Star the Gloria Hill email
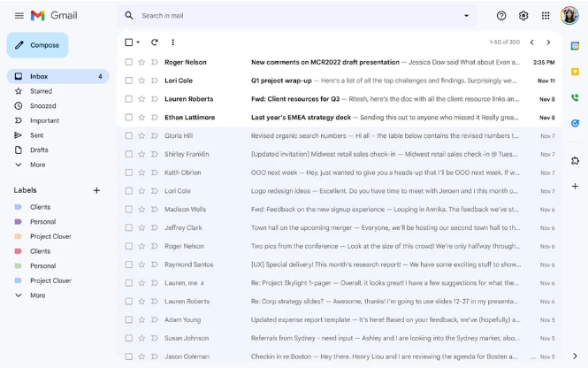The width and height of the screenshot is (588, 368). 141,135
